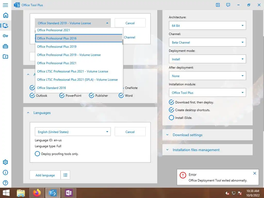Open File Explorer from taskbar
This screenshot has width=264, height=198.
[21, 193]
